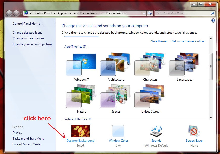This screenshot has height=154, width=220.
Task: Click the Sounds link
Action: [x=156, y=141]
